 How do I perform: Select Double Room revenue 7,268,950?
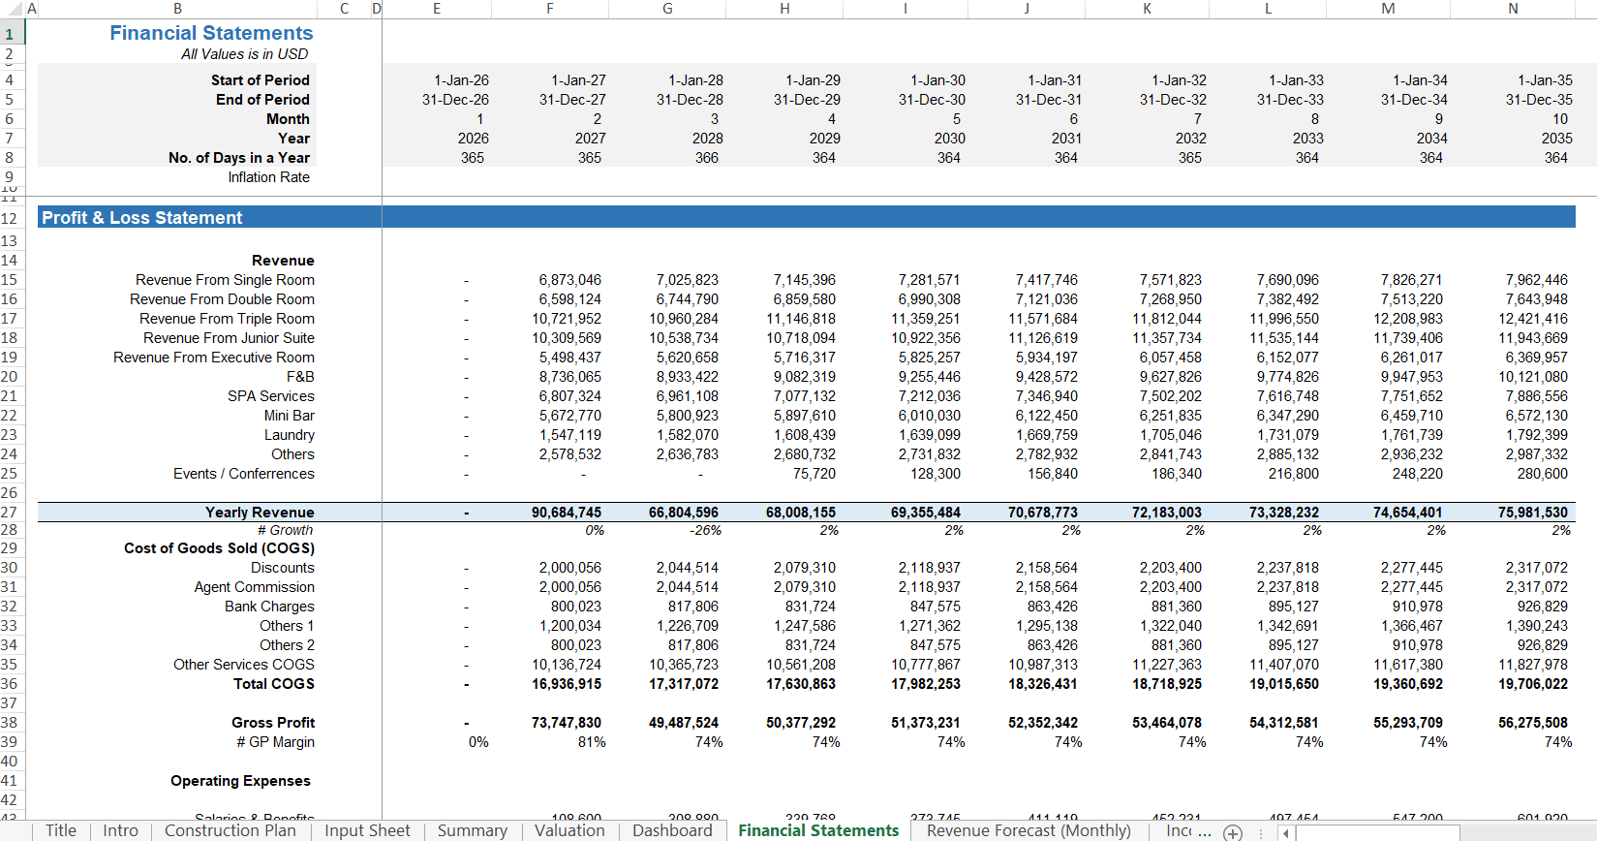coord(1170,299)
